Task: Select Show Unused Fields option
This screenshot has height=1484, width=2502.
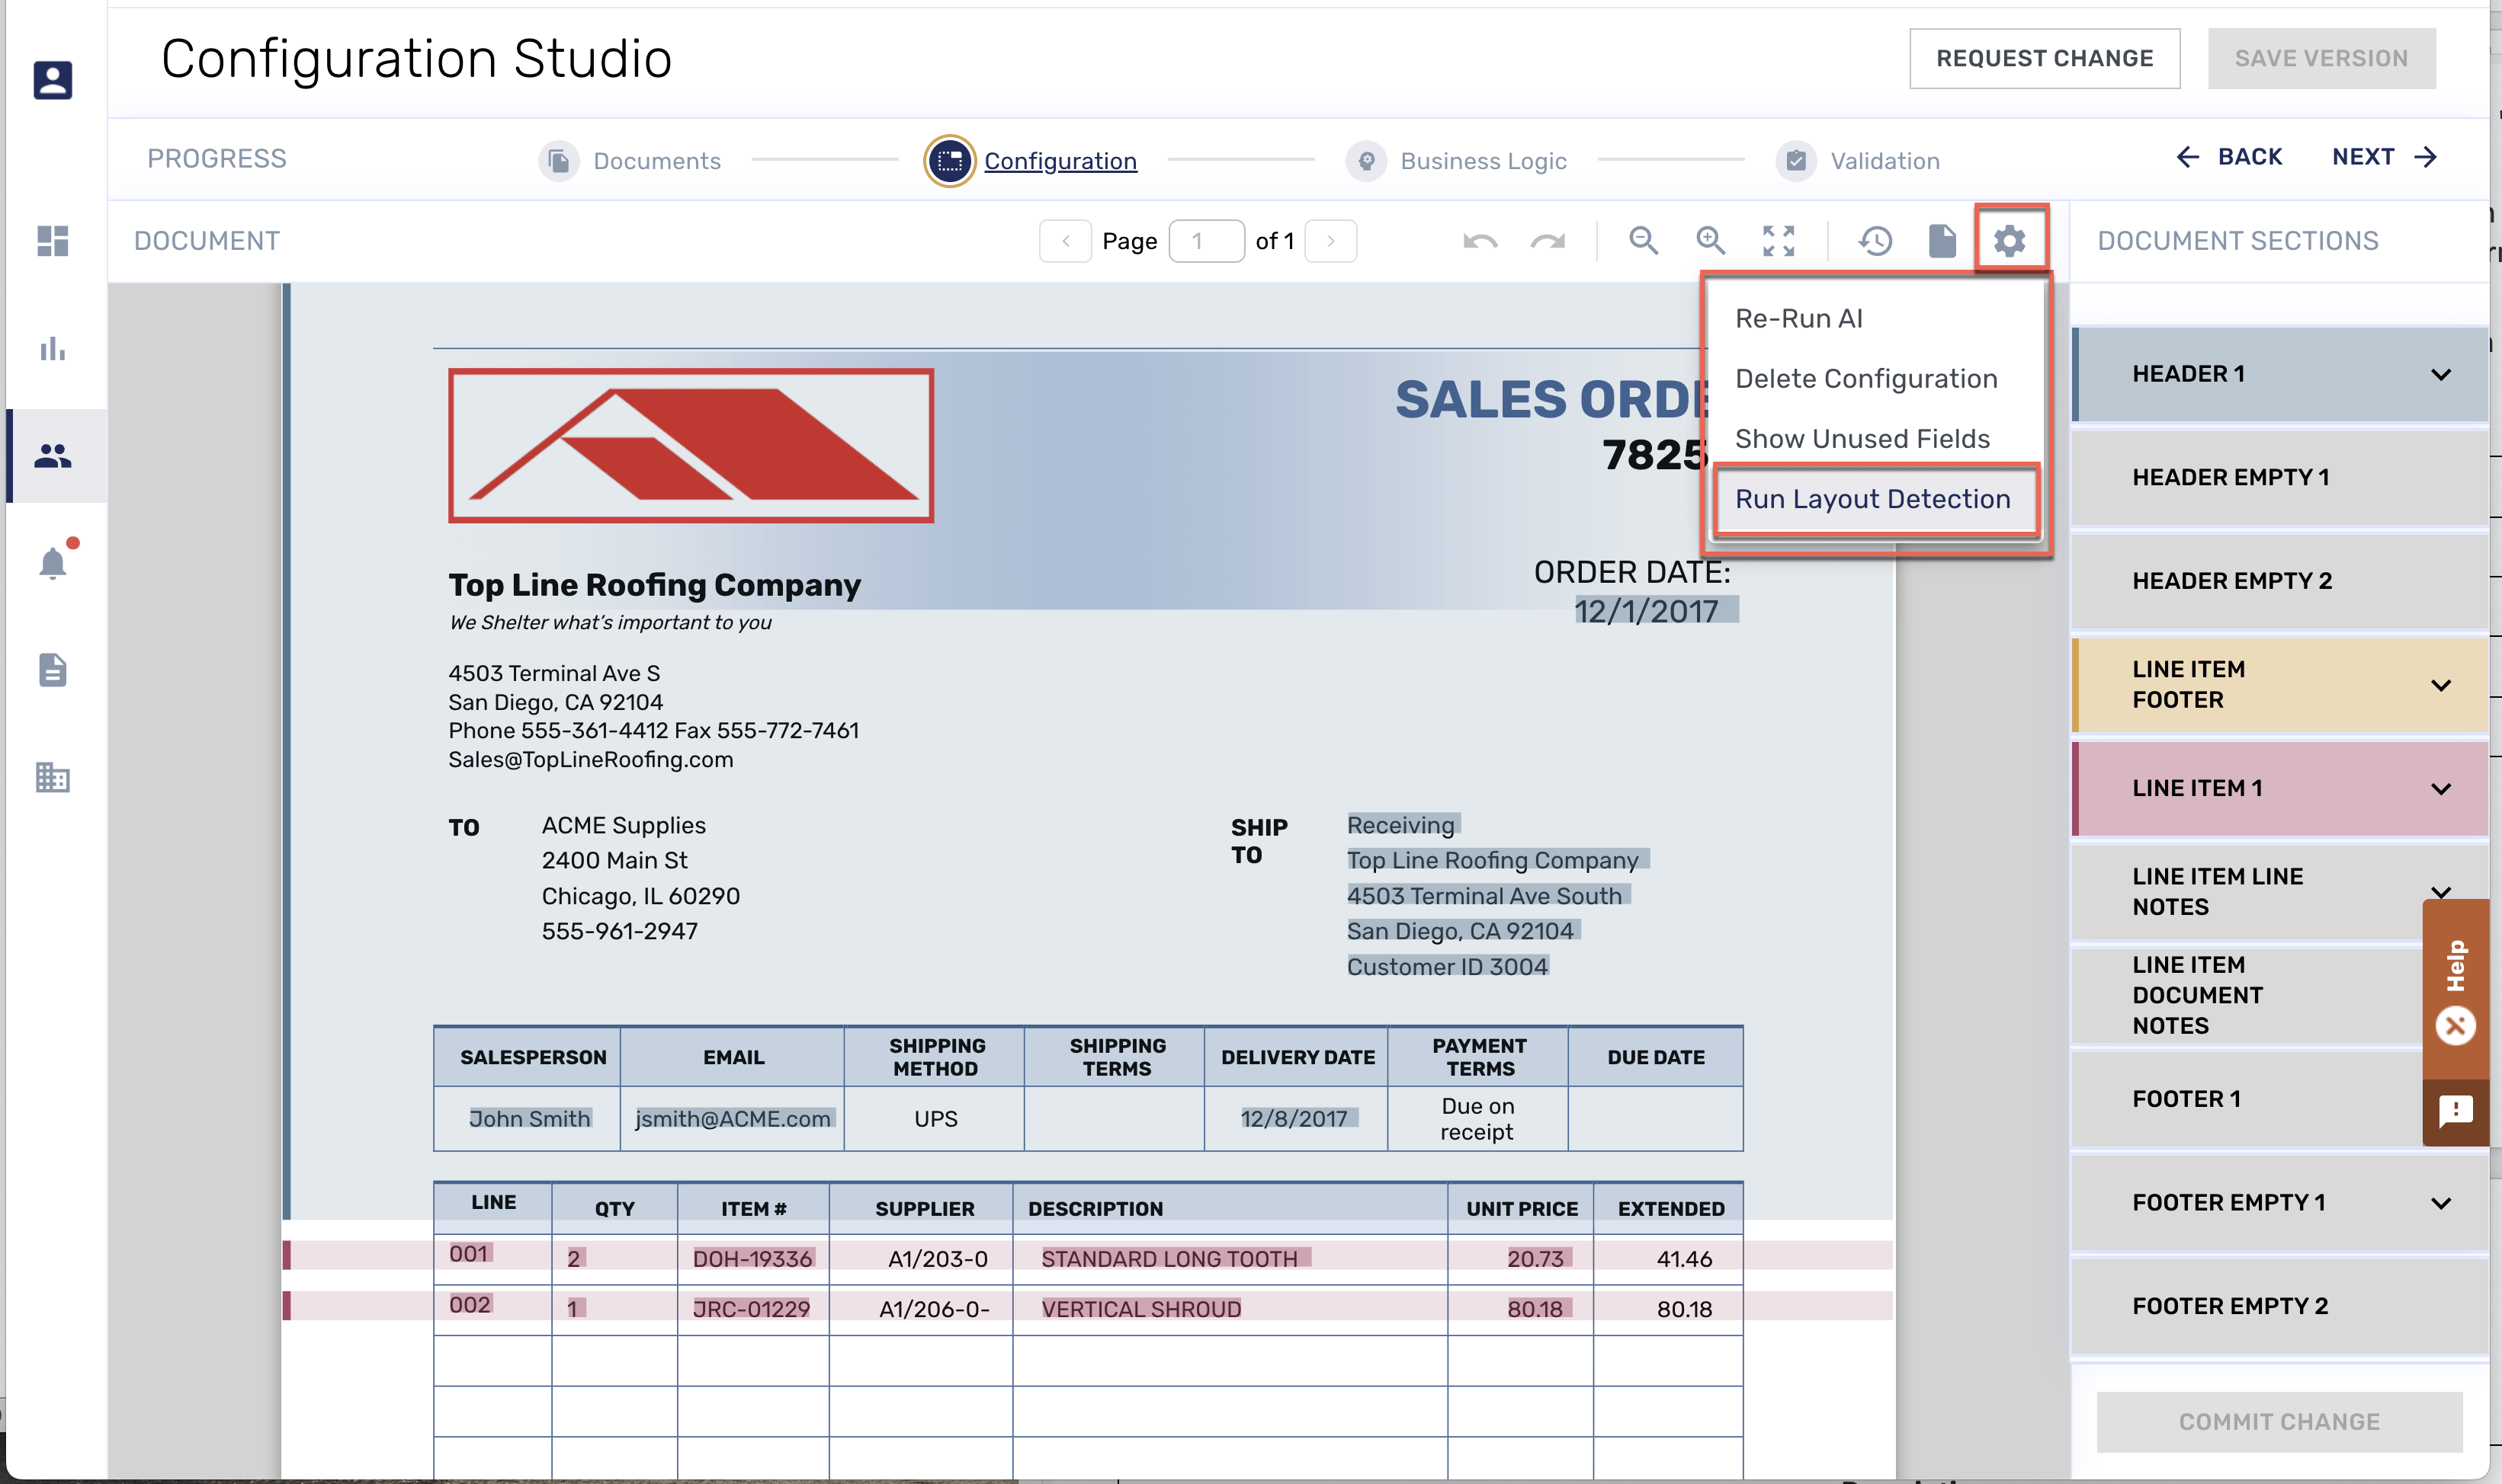Action: coord(1862,438)
